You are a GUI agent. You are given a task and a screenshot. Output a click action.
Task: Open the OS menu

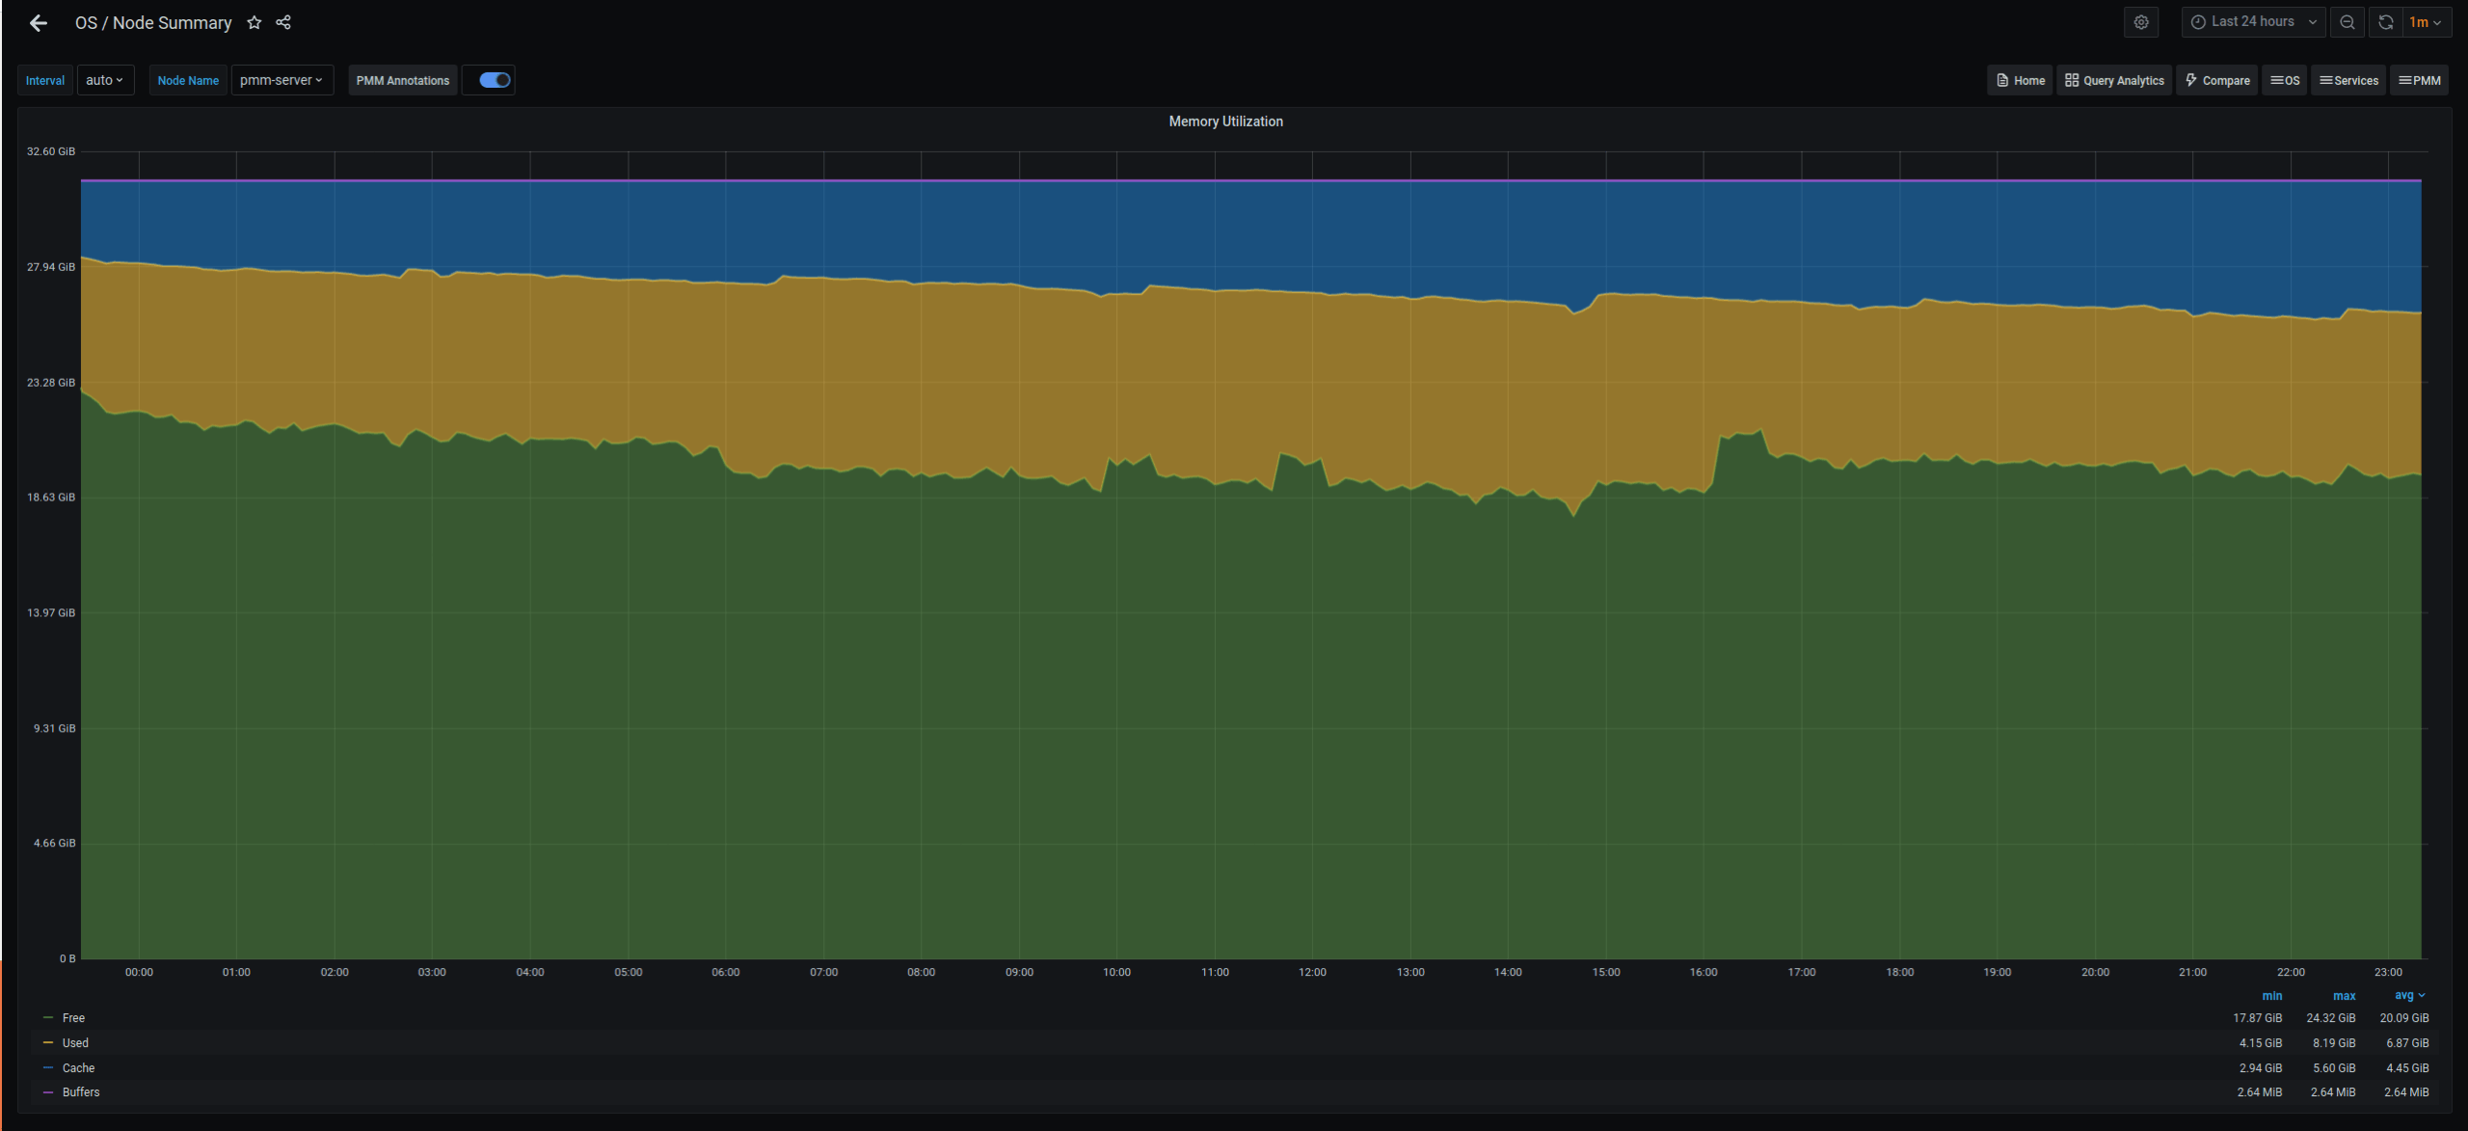2285,80
